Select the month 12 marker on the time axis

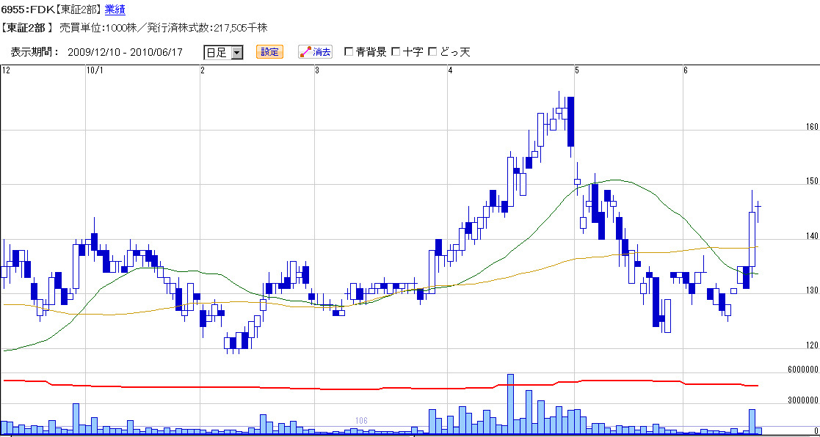click(x=6, y=70)
